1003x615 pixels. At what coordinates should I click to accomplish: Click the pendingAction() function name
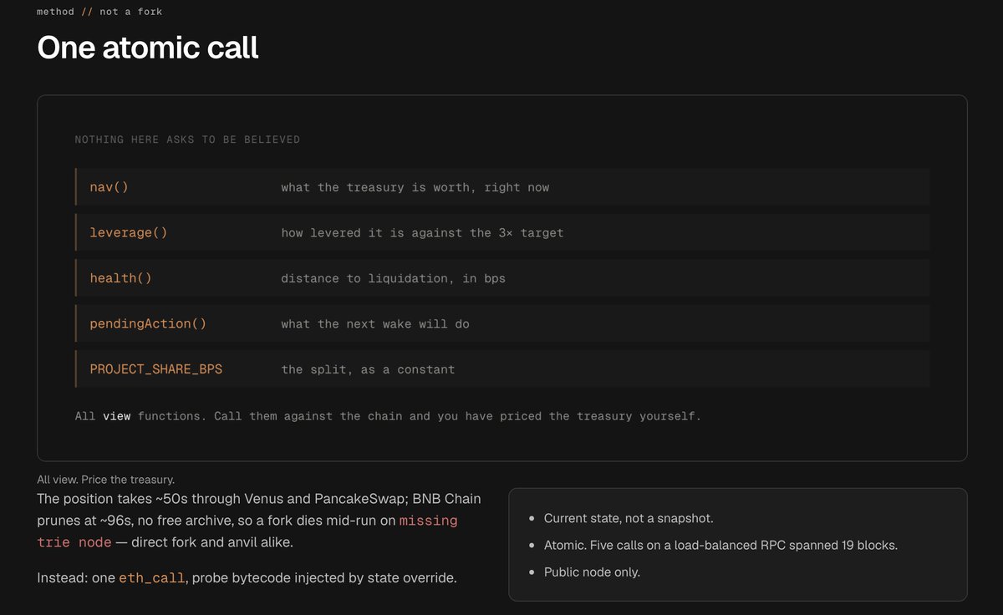tap(148, 323)
